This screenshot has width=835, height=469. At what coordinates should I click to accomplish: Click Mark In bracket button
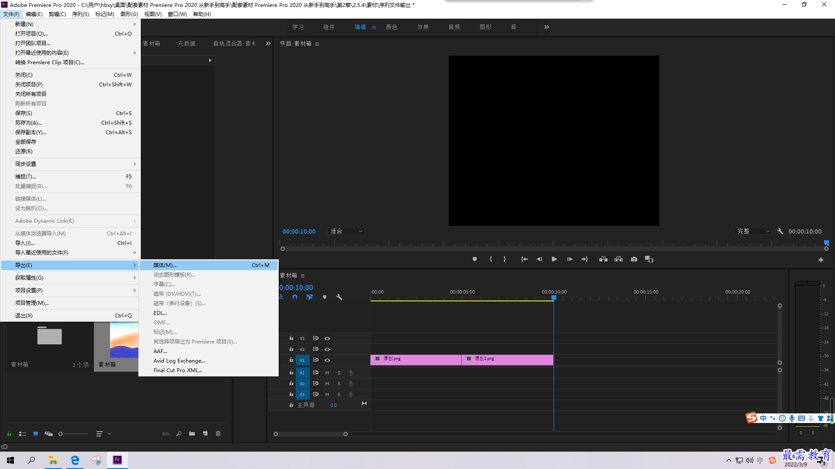(491, 259)
